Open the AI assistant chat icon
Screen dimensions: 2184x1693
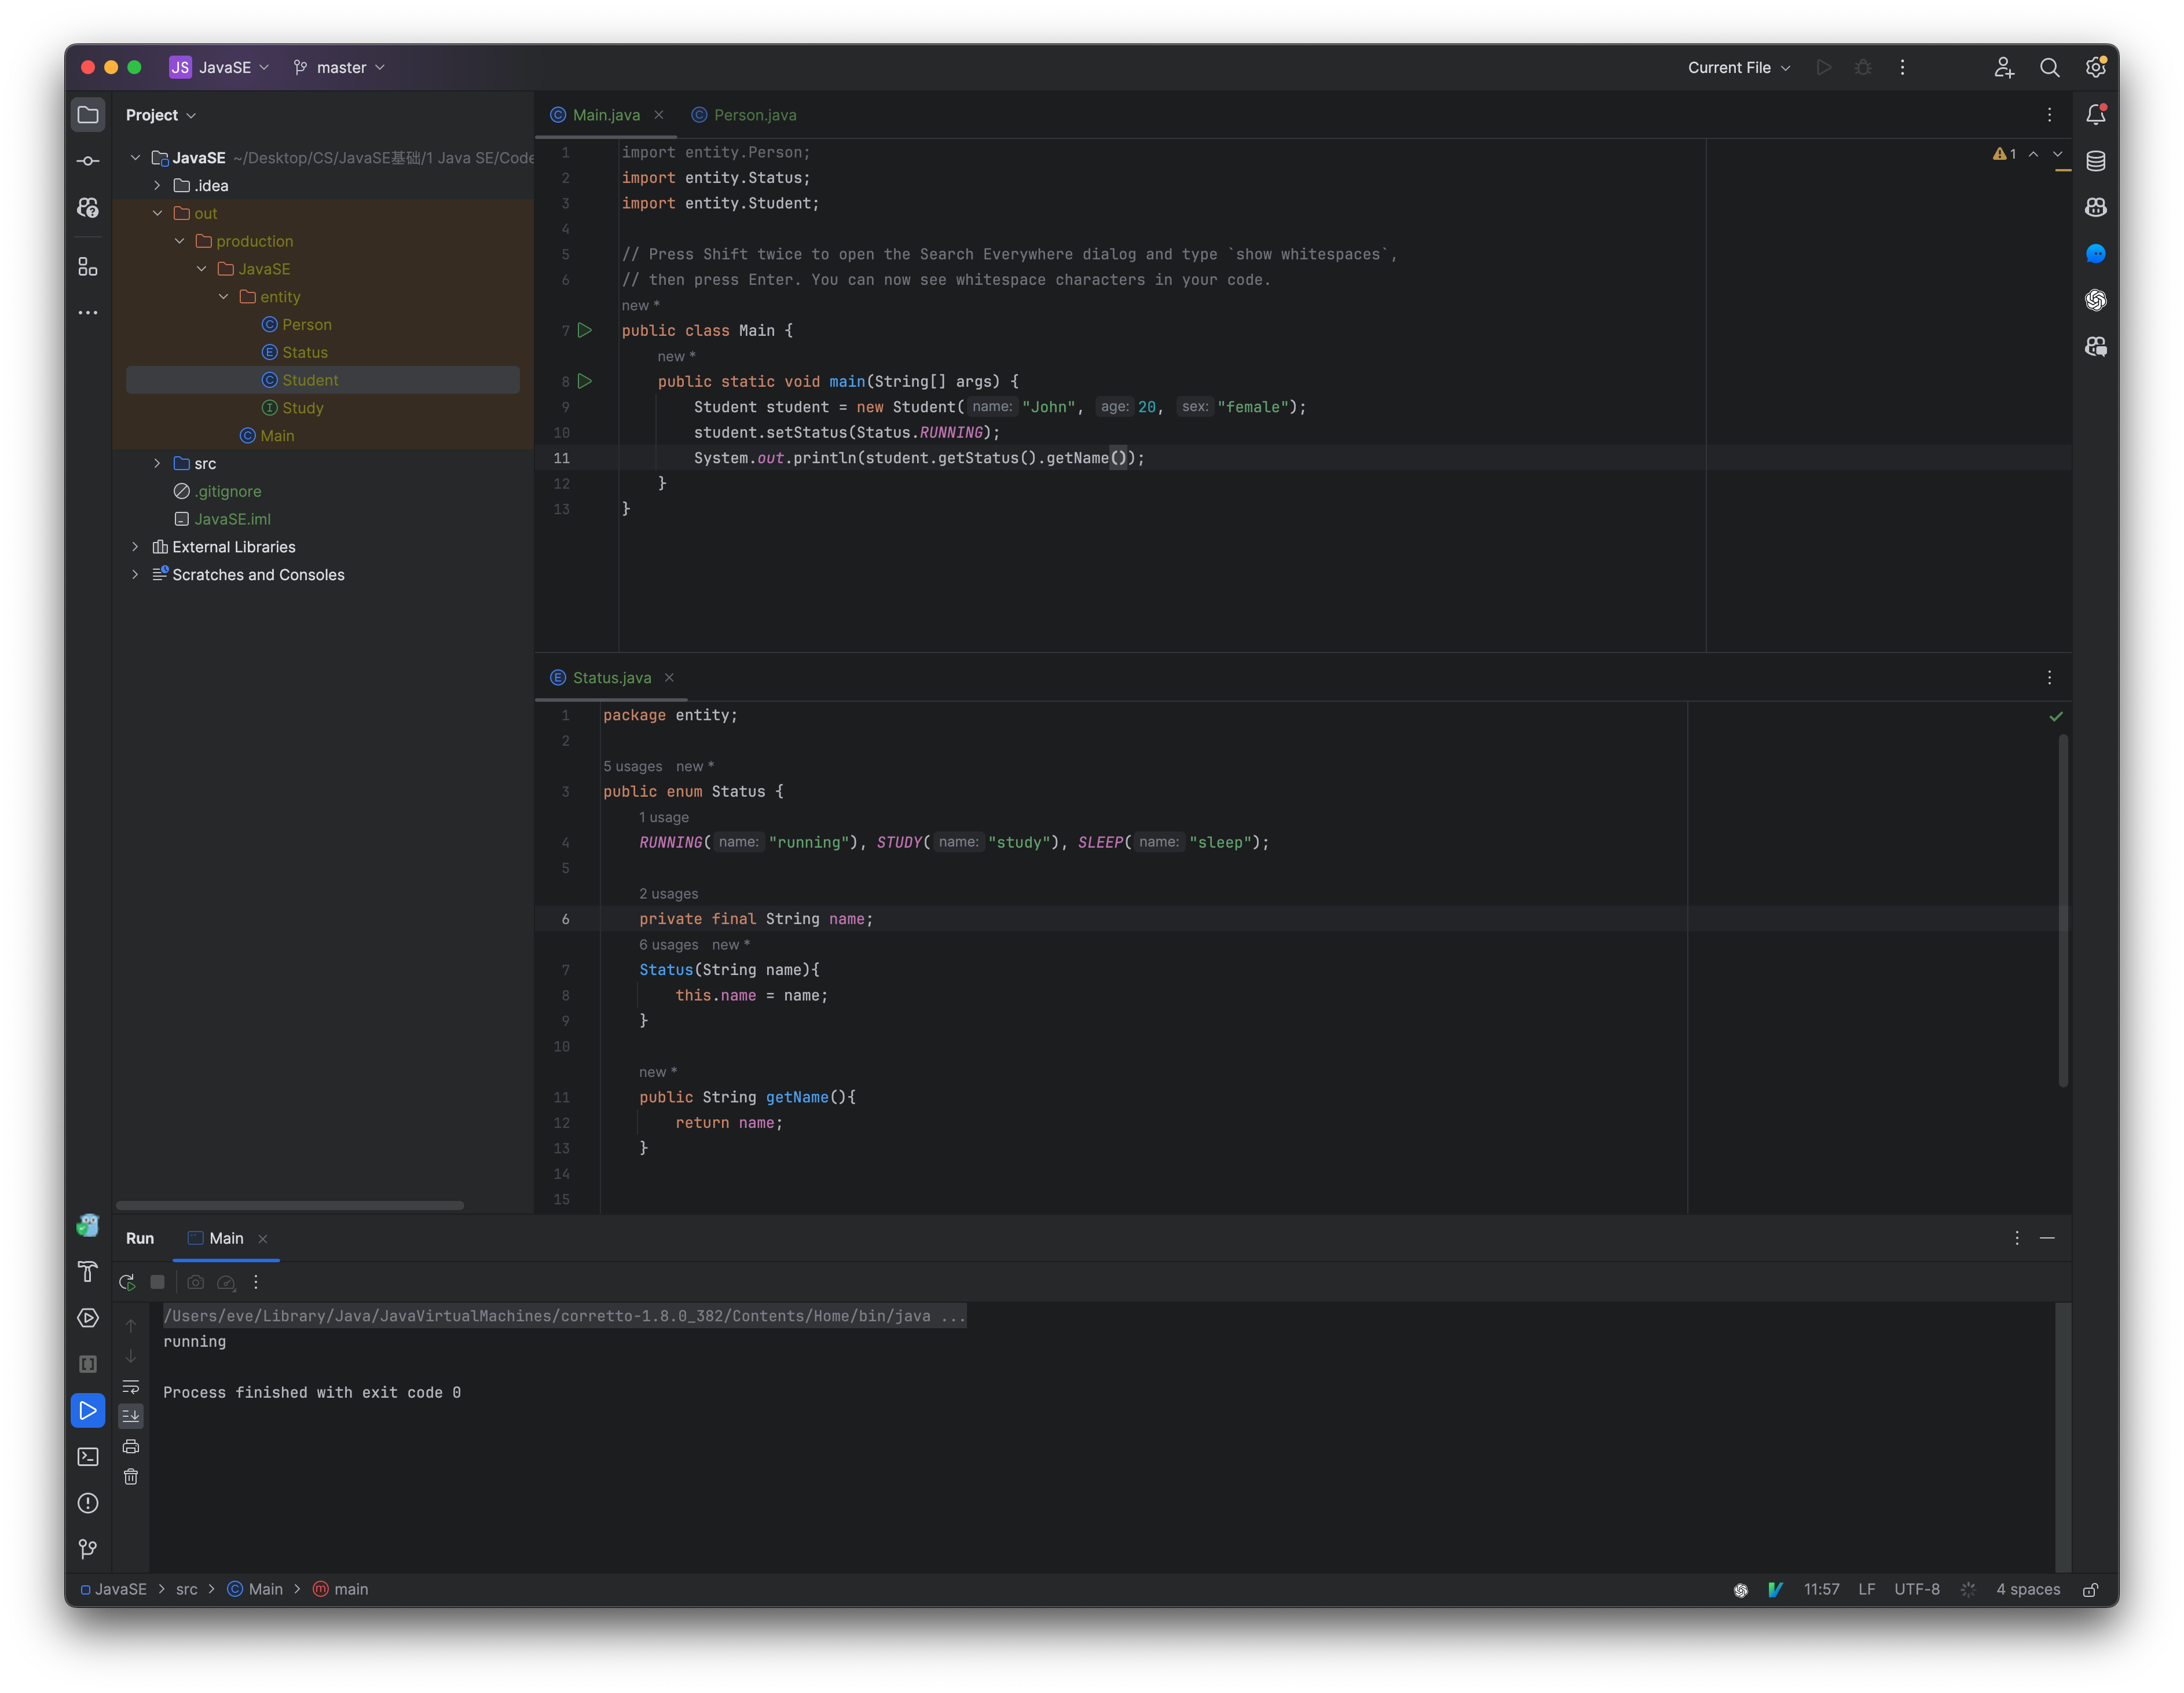(x=2096, y=253)
